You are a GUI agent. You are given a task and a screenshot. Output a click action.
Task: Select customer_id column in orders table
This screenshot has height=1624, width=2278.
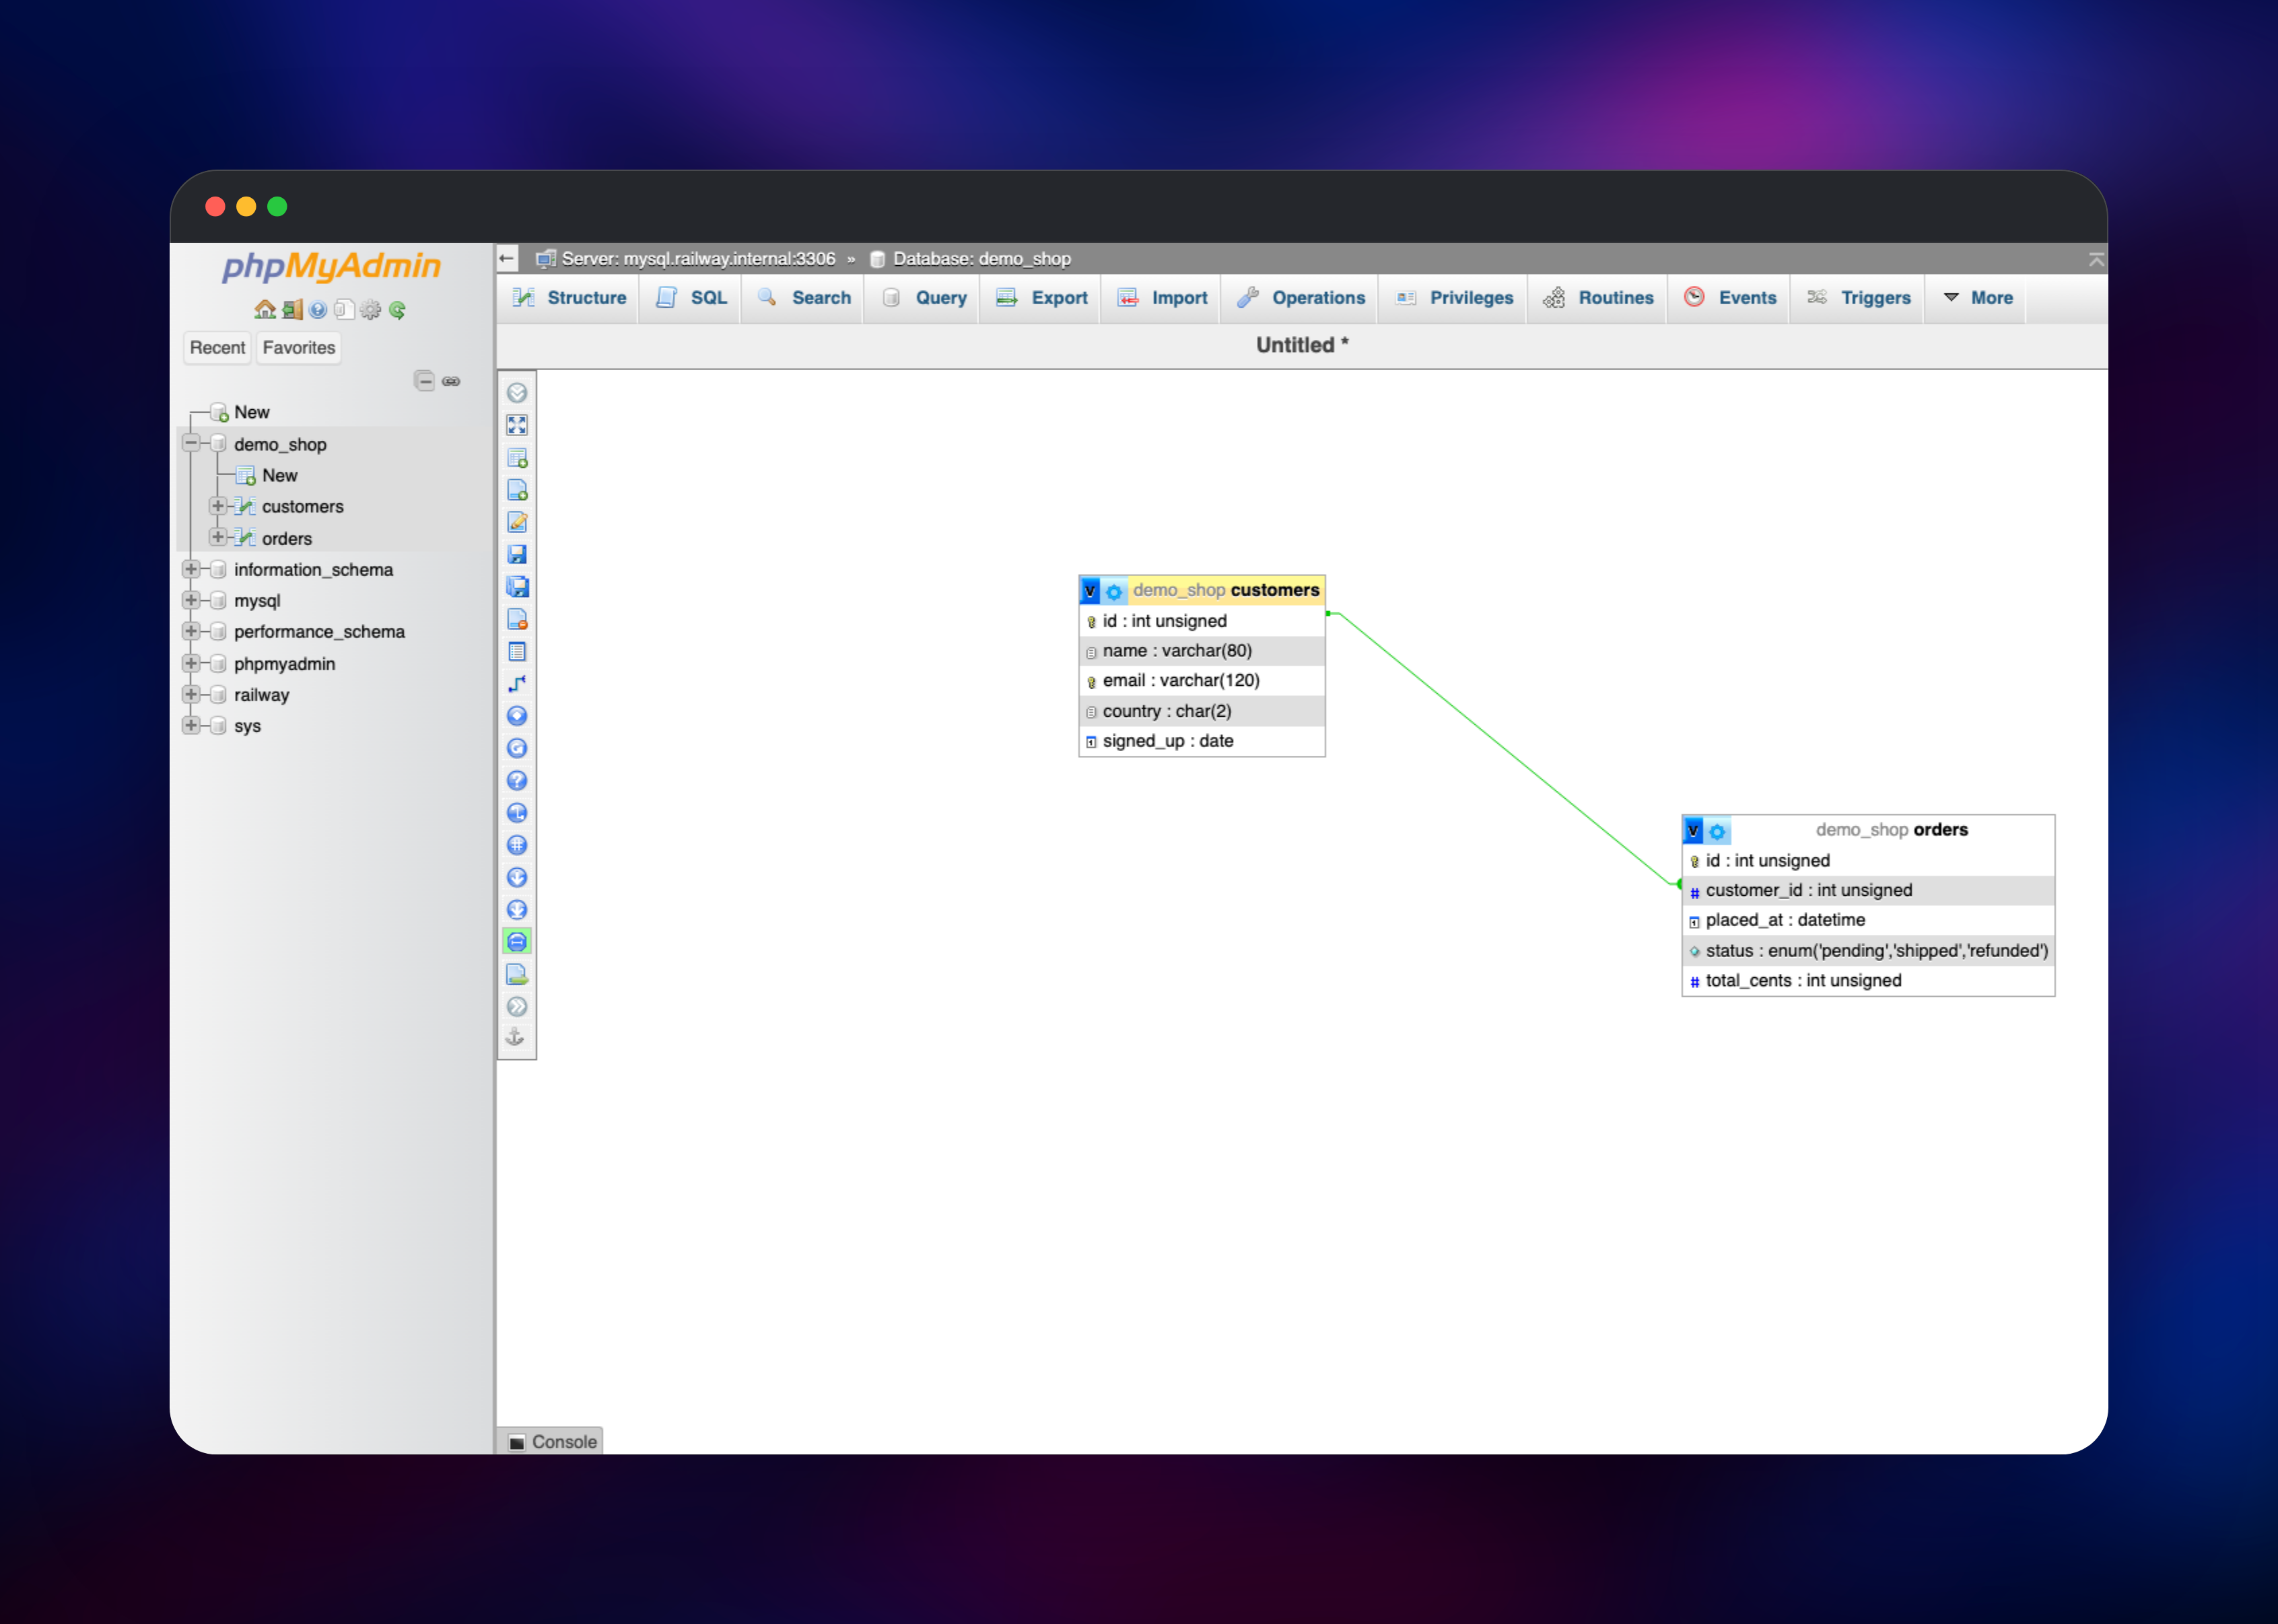click(1867, 890)
